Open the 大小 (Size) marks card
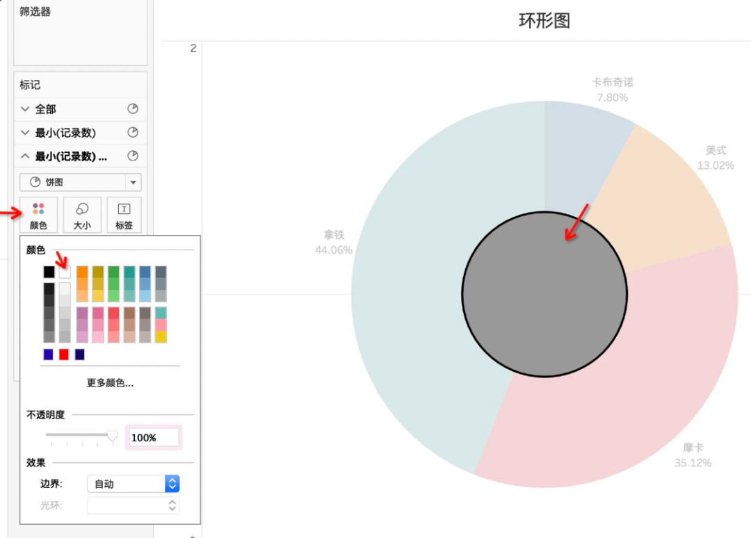751x538 pixels. [x=82, y=215]
